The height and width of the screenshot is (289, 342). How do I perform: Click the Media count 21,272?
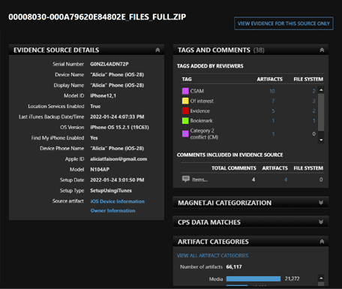(292, 278)
